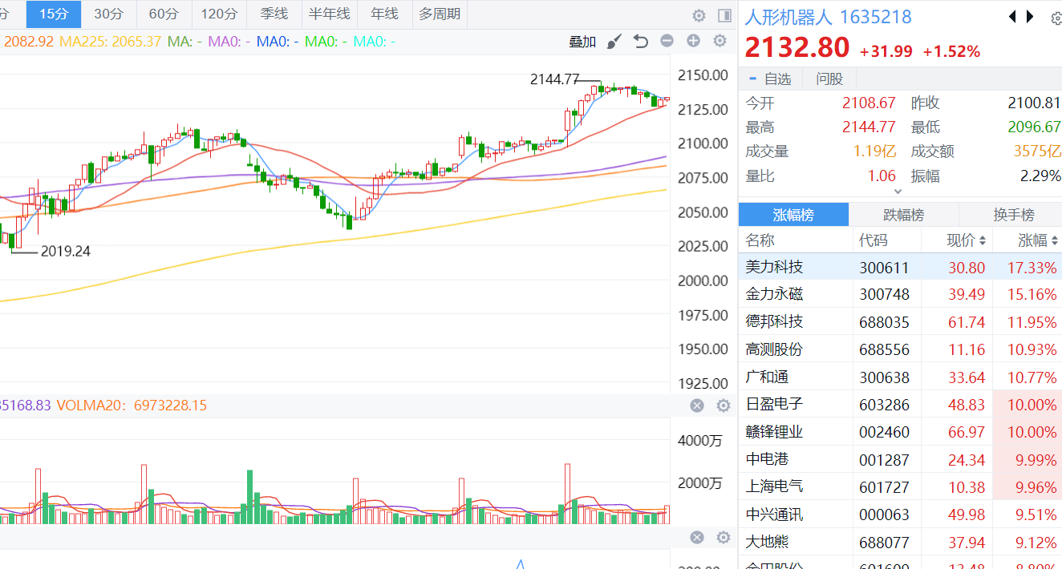1062x569 pixels.
Task: Open volume indicator settings gear
Action: coord(723,406)
